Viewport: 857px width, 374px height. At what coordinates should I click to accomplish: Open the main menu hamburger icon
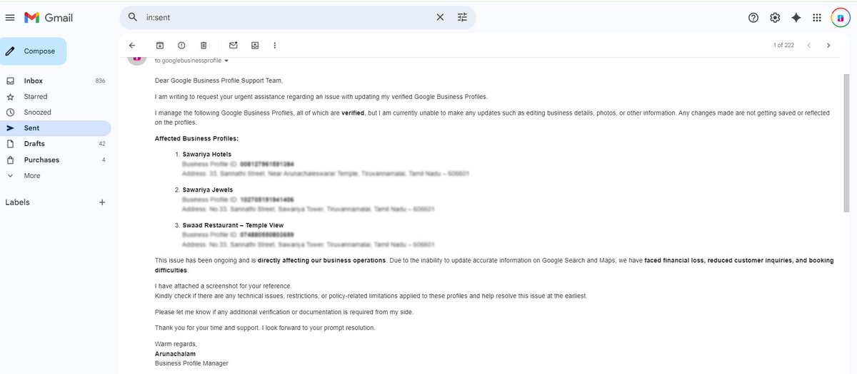pos(10,18)
